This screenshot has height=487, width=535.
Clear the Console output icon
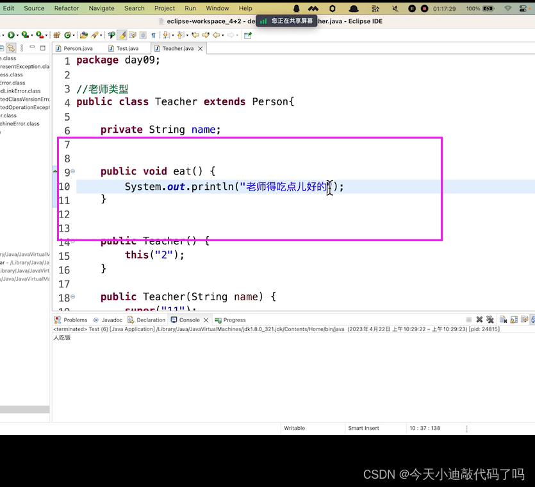click(x=502, y=320)
